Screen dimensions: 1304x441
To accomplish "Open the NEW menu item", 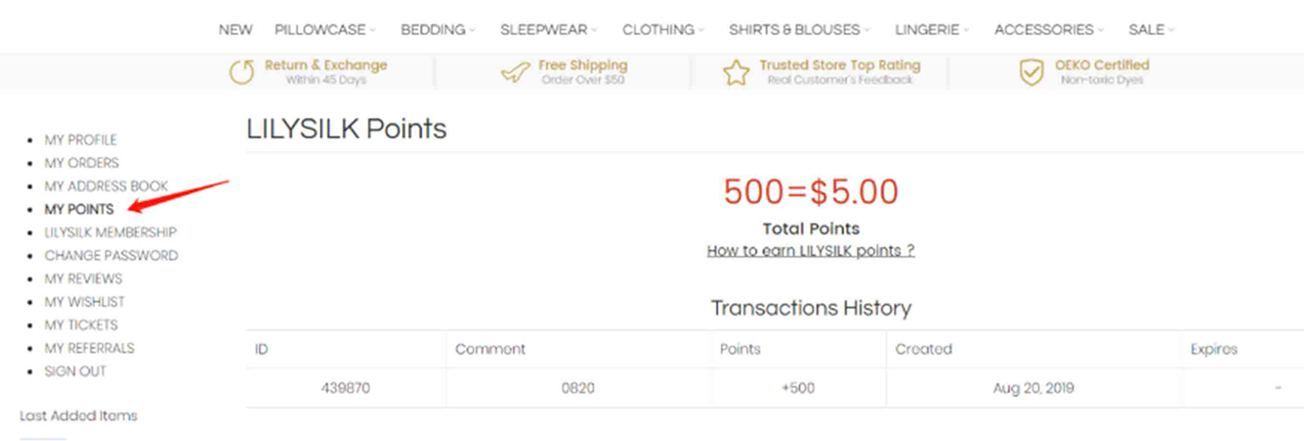I will pos(236,30).
